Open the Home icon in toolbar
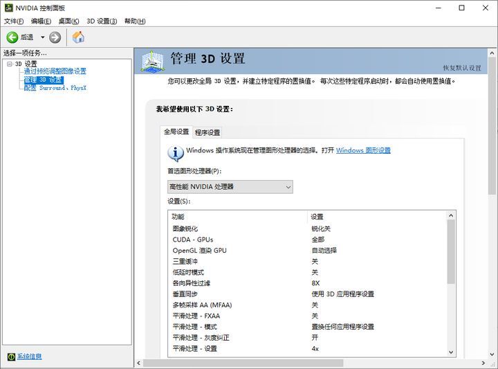The image size is (498, 369). coord(78,37)
